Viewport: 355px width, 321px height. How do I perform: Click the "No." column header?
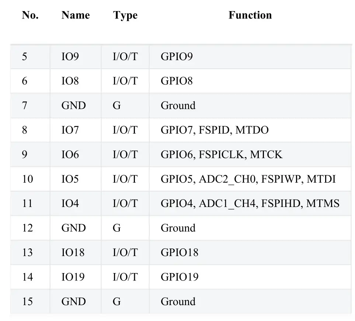(x=30, y=15)
